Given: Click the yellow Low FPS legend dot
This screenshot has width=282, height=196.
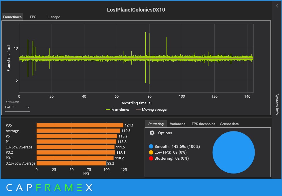Looking at the screenshot, I should click(x=151, y=152).
